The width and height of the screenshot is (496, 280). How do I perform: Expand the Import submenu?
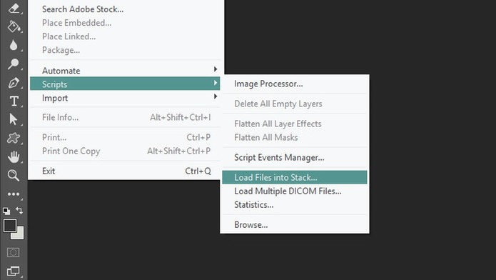(126, 98)
